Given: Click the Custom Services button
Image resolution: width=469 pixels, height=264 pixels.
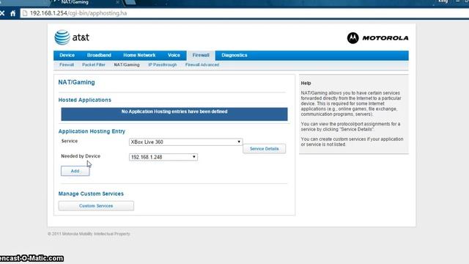Looking at the screenshot, I should coord(96,206).
